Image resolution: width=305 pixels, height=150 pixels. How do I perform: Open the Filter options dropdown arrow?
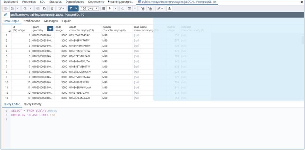76,8
